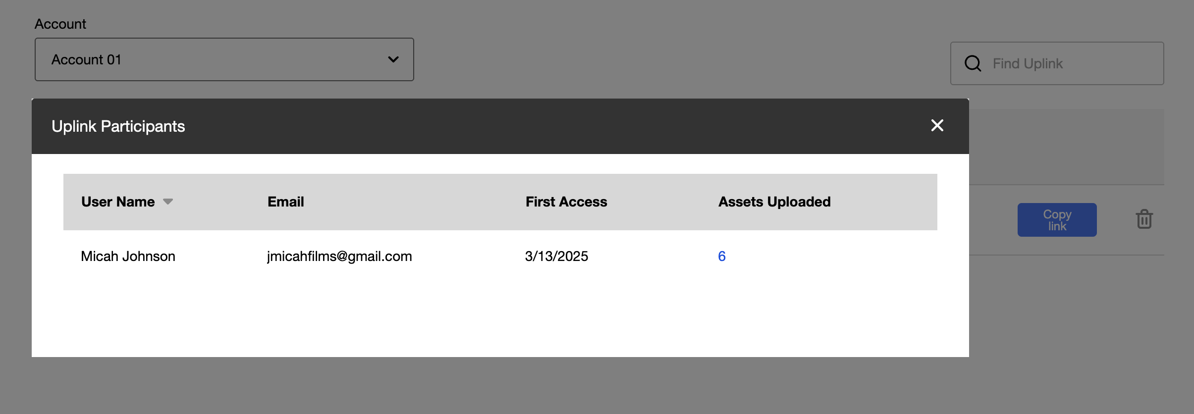This screenshot has width=1194, height=414.
Task: Focus the Find Uplink search field
Action: tap(1057, 63)
